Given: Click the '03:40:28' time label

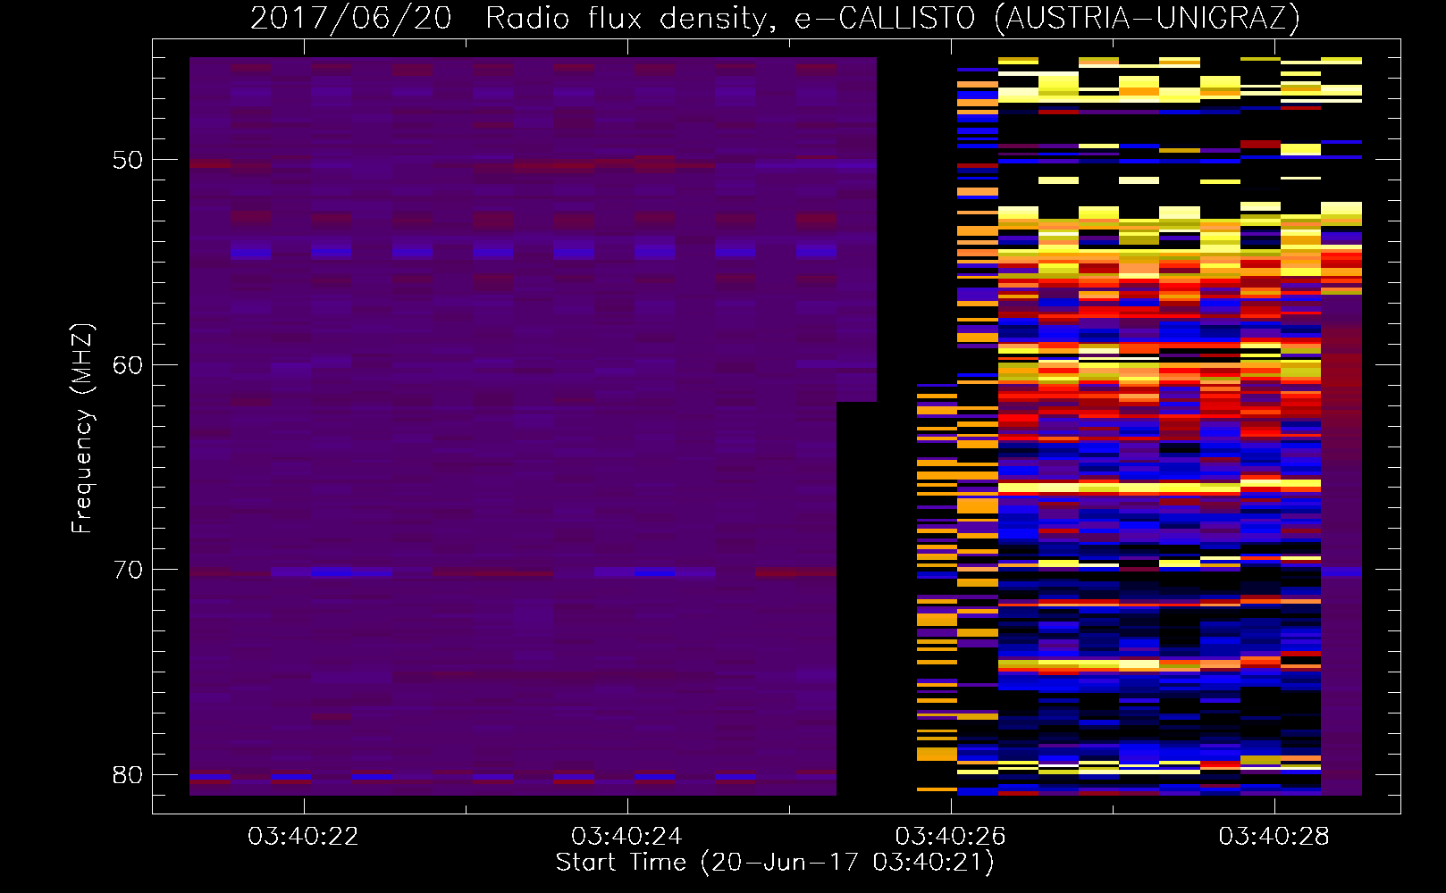Looking at the screenshot, I should pos(1274,837).
